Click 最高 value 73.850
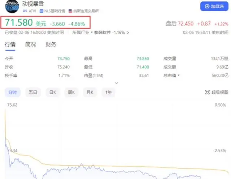 coord(143,59)
